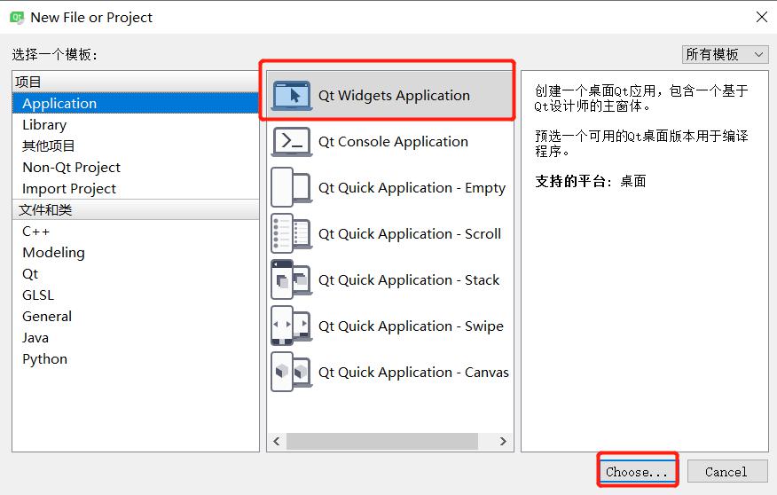Click the horizontal scrollbar's right arrow
This screenshot has width=777, height=495.
click(503, 441)
